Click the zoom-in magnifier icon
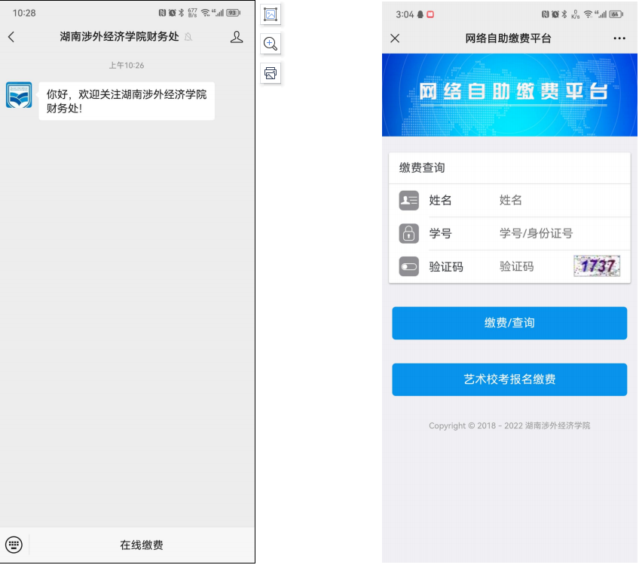Viewport: 639px width, 565px height. click(271, 44)
